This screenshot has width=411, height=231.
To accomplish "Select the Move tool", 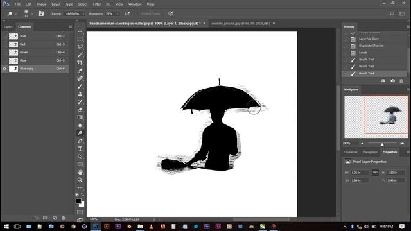I will pyautogui.click(x=80, y=31).
